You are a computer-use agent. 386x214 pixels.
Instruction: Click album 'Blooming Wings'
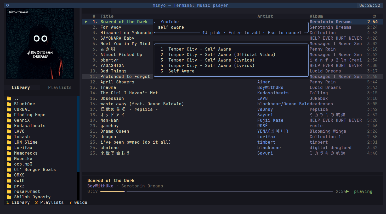328,131
